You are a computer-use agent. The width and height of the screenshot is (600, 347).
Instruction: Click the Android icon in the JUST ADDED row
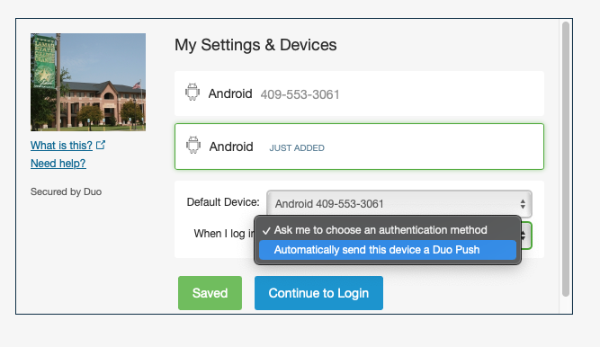193,145
